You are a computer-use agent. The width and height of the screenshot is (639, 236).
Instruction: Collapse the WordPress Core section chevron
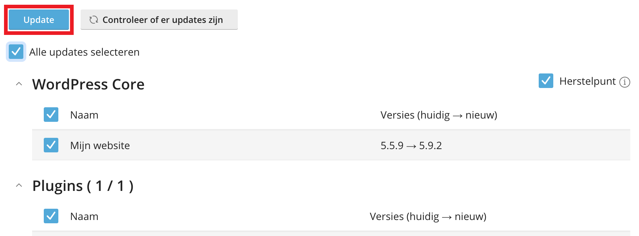tap(19, 84)
